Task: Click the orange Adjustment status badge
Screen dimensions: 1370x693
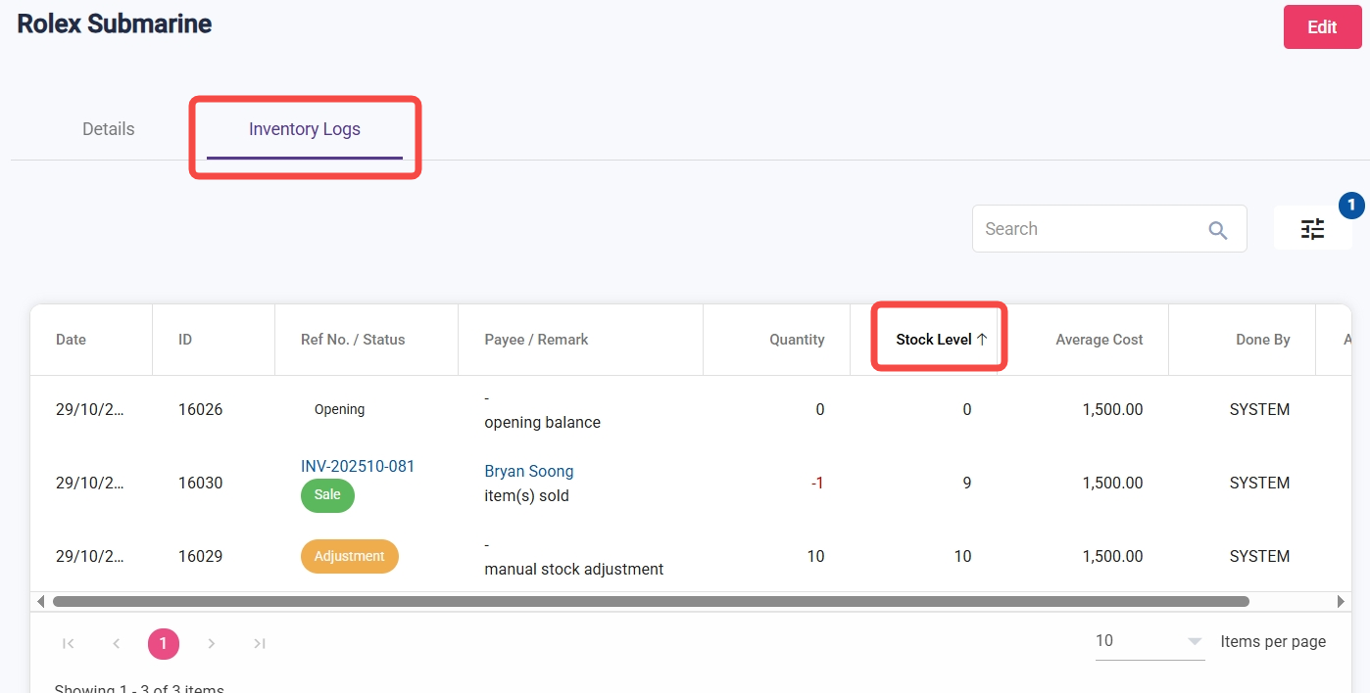Action: (x=350, y=556)
